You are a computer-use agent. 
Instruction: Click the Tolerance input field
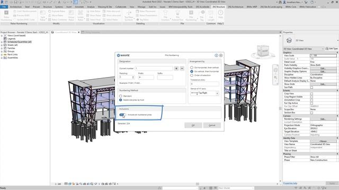204,84
